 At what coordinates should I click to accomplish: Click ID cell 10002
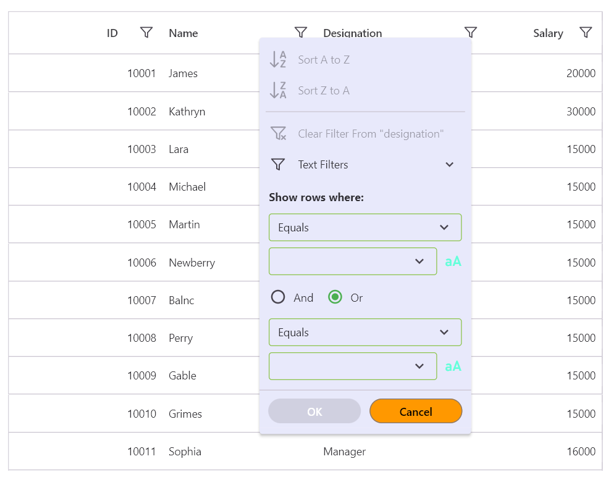pyautogui.click(x=141, y=111)
